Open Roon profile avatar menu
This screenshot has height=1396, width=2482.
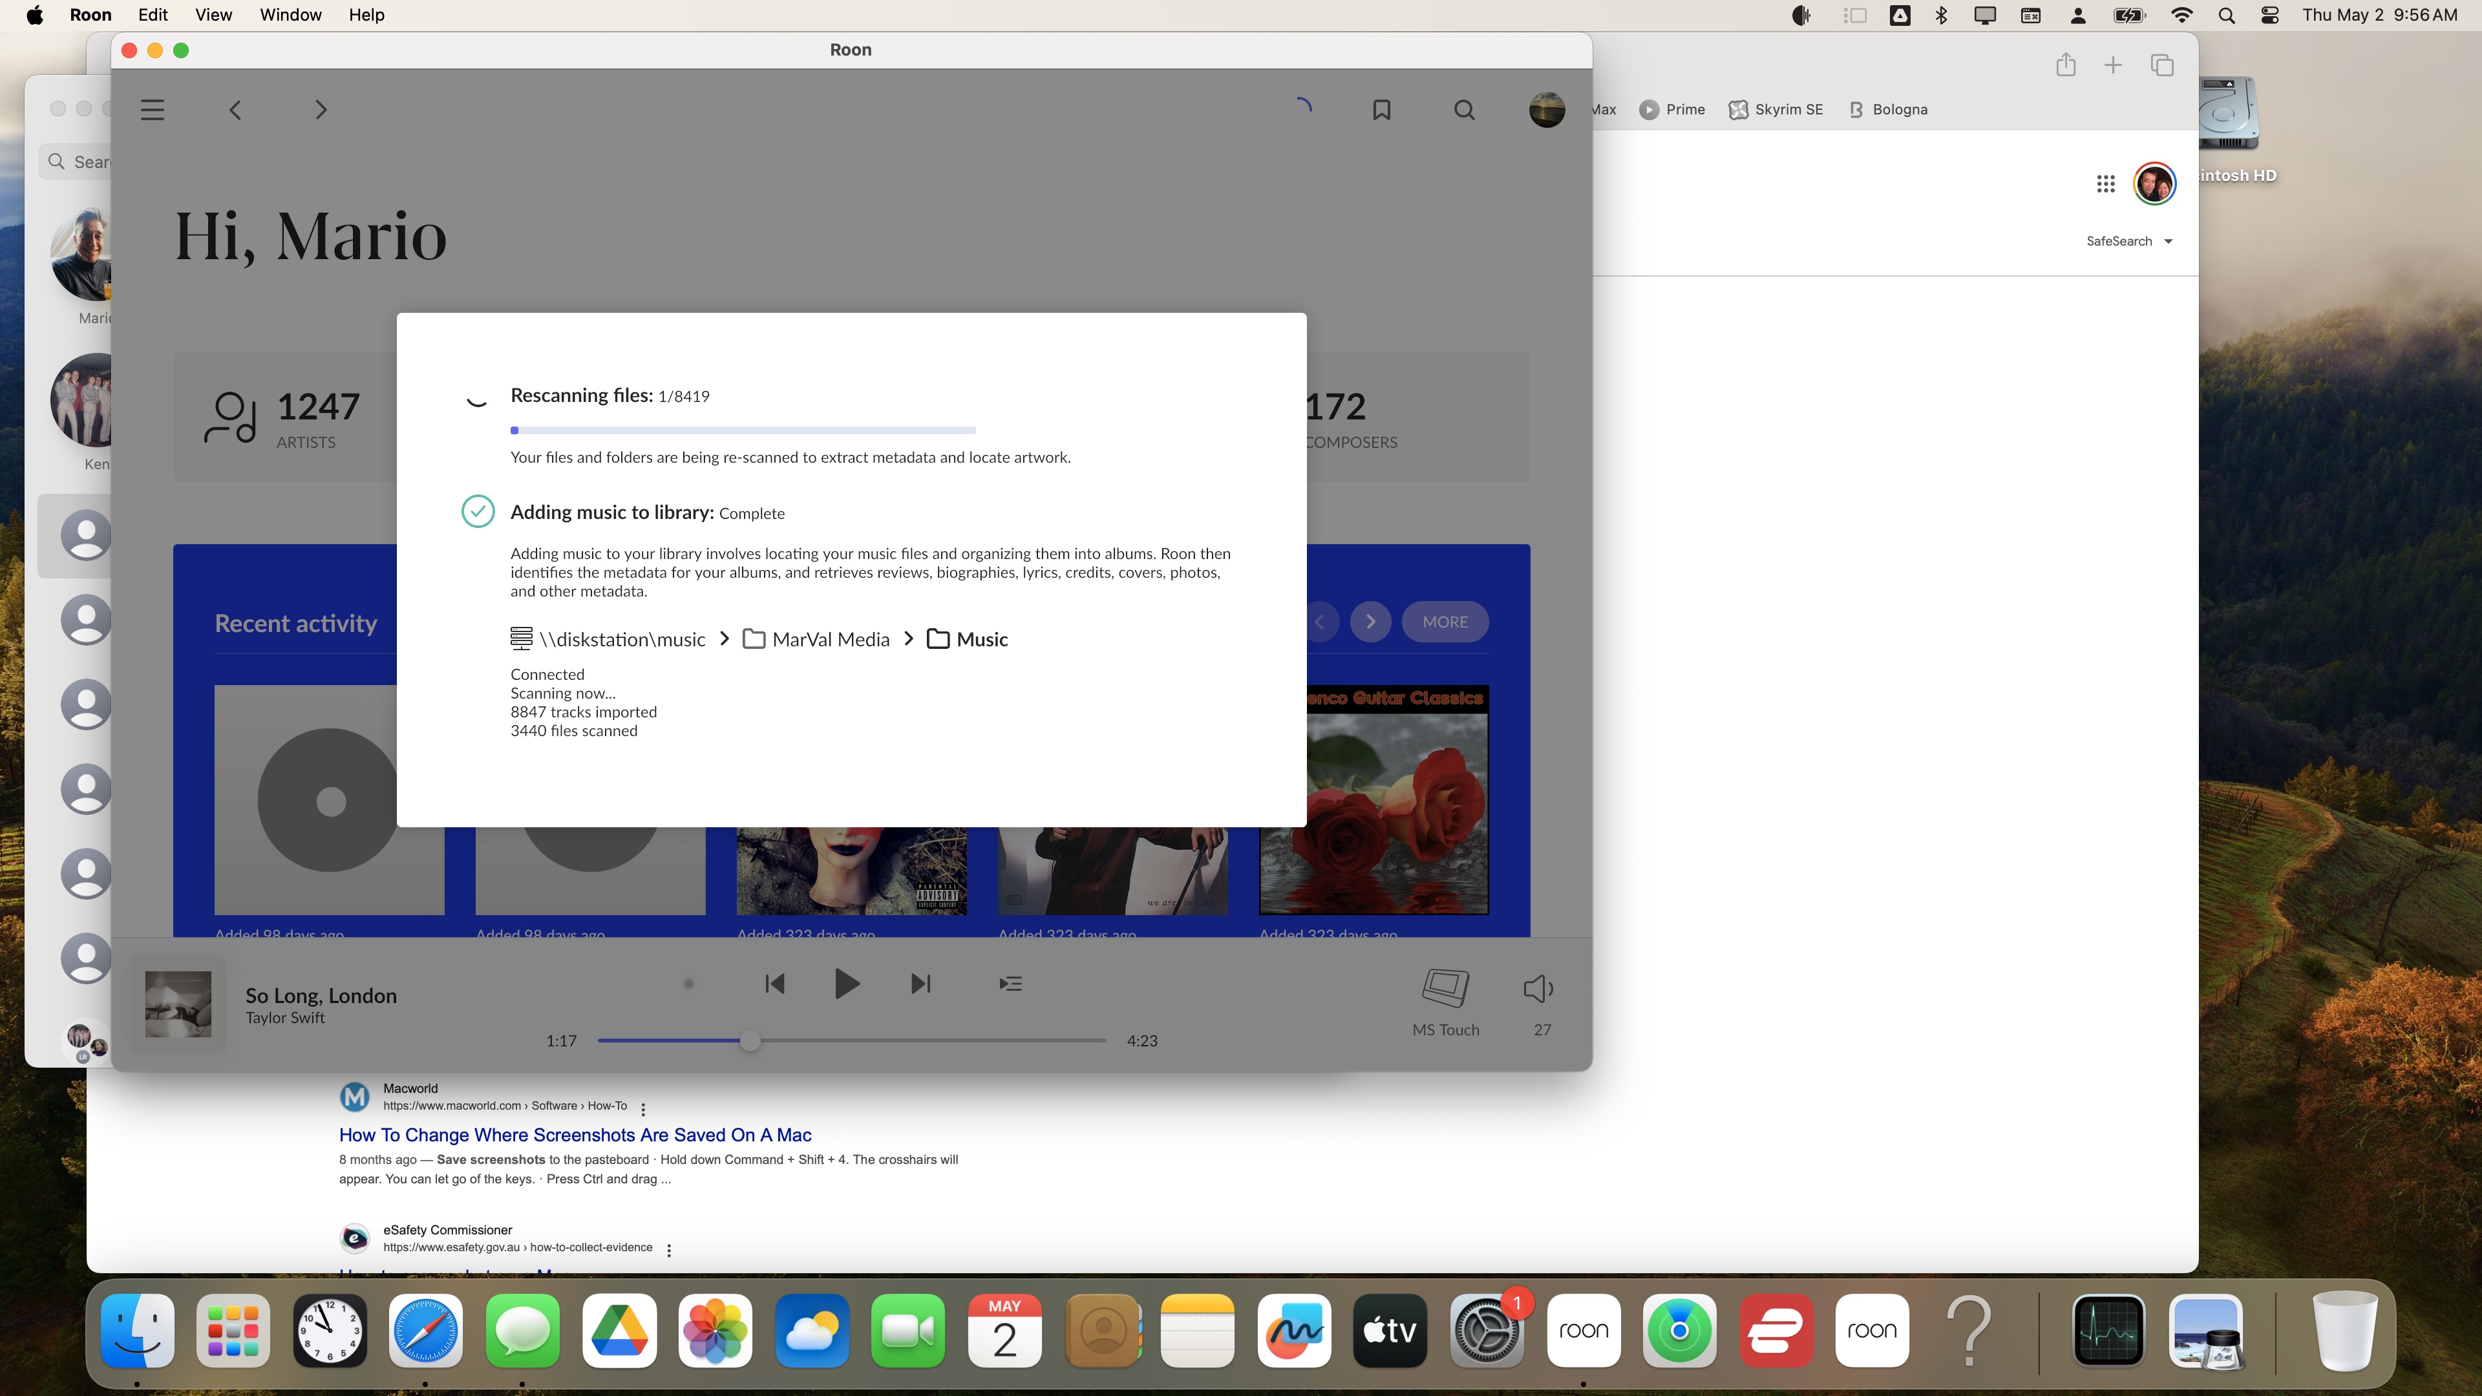point(1547,110)
